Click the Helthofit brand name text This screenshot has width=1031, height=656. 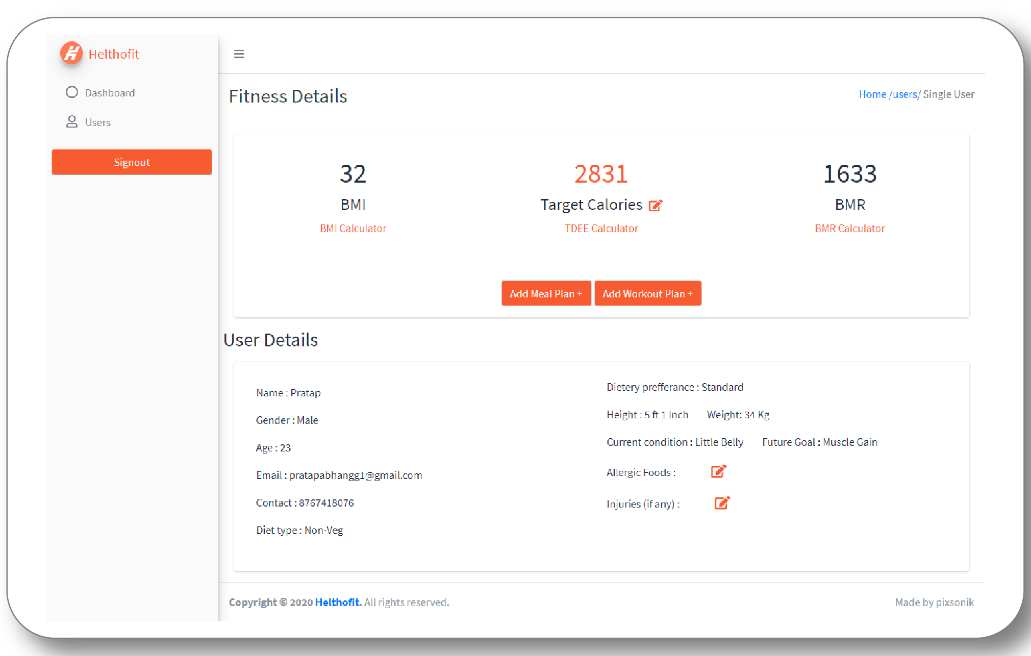114,54
